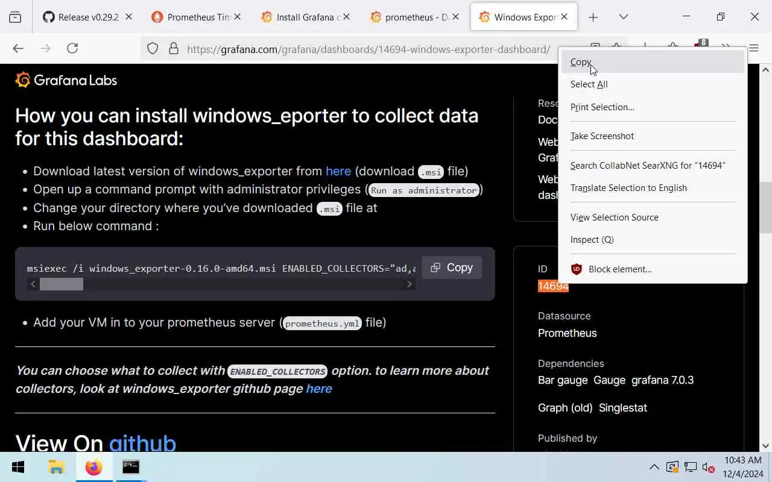The height and width of the screenshot is (482, 772).
Task: Copy the msiexec command via Copy button
Action: [452, 268]
